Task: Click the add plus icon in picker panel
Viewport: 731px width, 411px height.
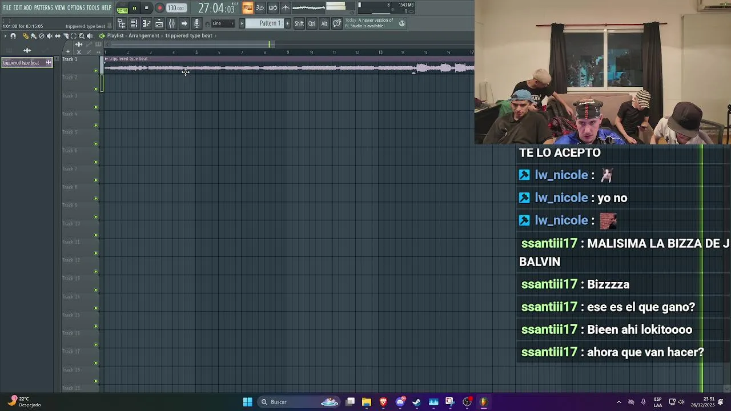Action: pos(67,51)
